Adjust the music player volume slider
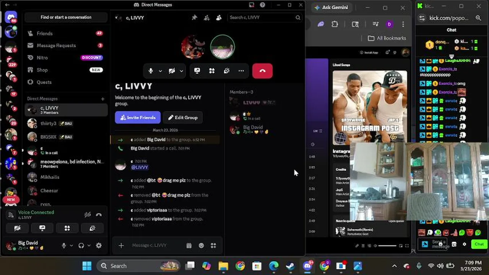The width and height of the screenshot is (489, 275). click(387, 246)
